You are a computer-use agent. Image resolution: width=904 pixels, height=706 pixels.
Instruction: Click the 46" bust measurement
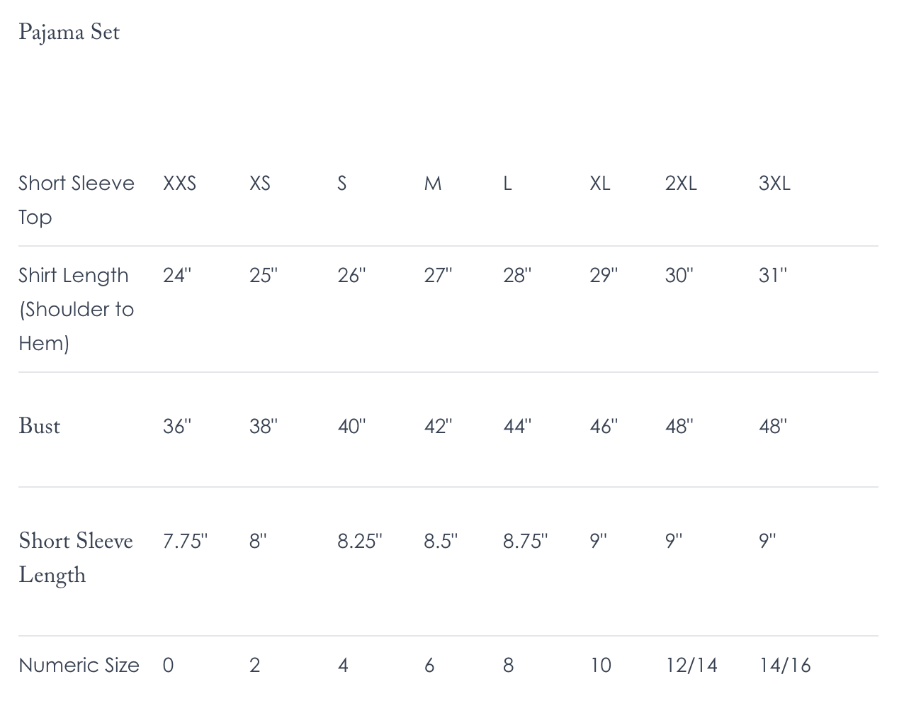604,426
